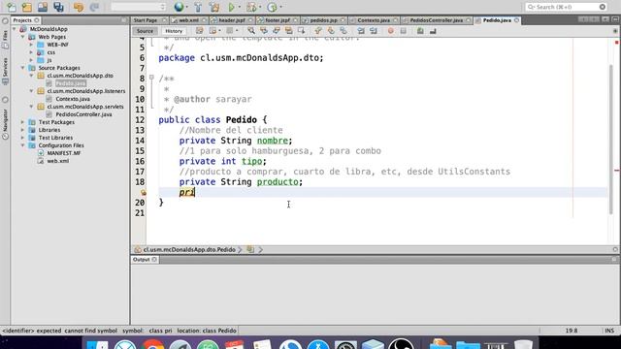Click the Comment icon in editor toolbar
Image resolution: width=621 pixels, height=349 pixels.
(x=420, y=30)
